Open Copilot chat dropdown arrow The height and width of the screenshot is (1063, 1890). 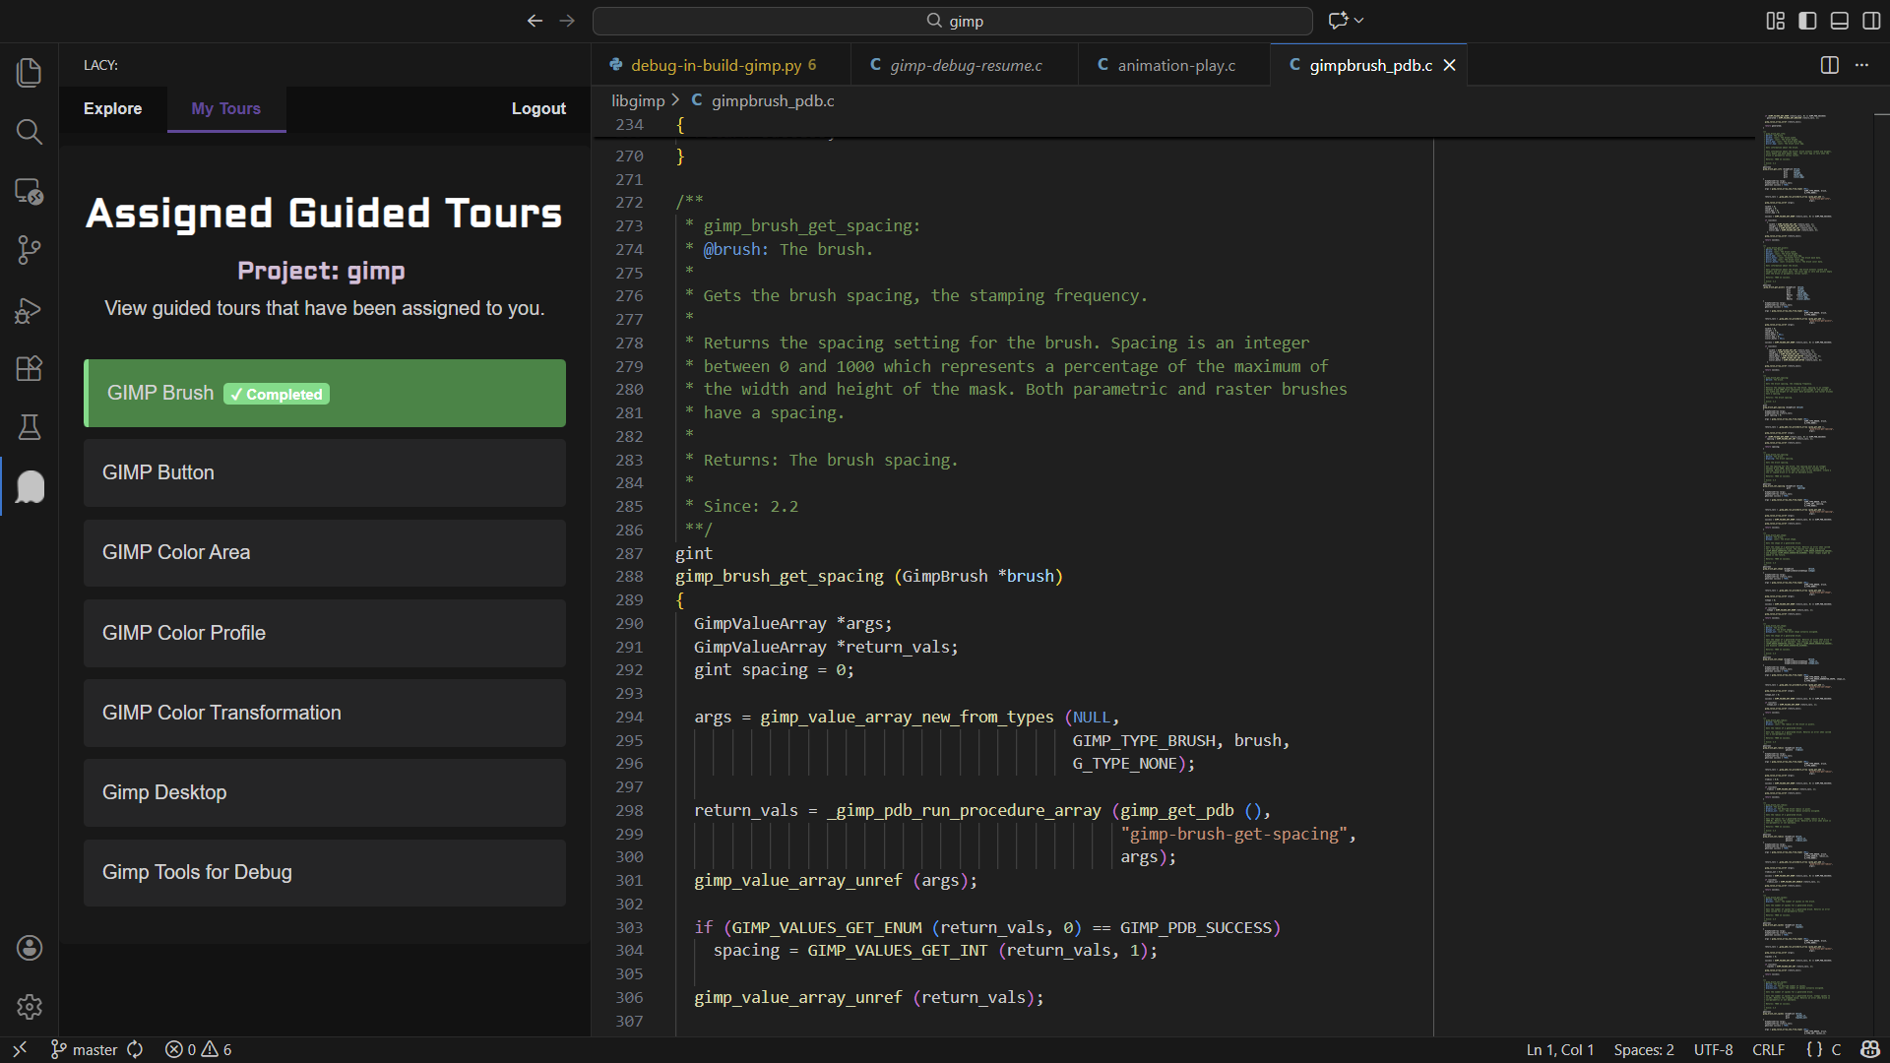[x=1359, y=21]
